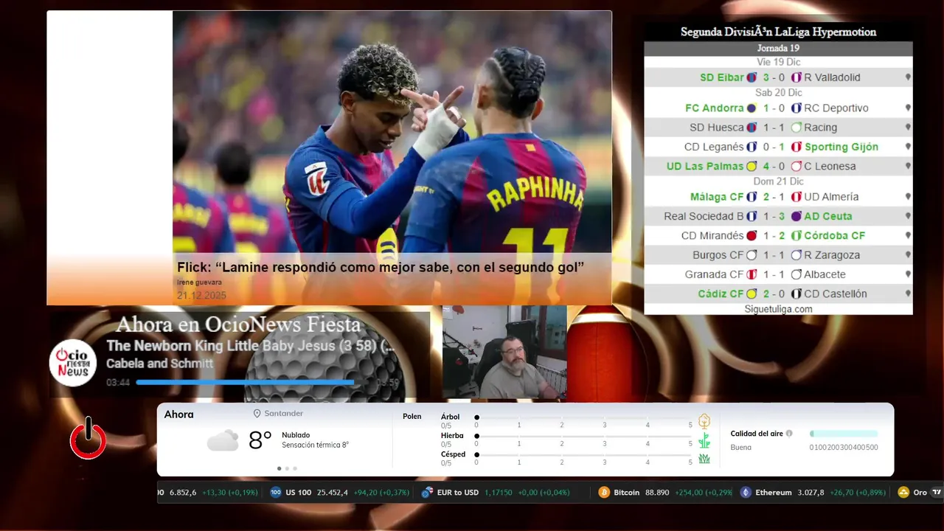Click the SD Eibar club crest
The width and height of the screenshot is (944, 531).
coord(752,77)
